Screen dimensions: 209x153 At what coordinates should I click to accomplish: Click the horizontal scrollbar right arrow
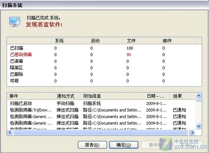click(x=192, y=133)
